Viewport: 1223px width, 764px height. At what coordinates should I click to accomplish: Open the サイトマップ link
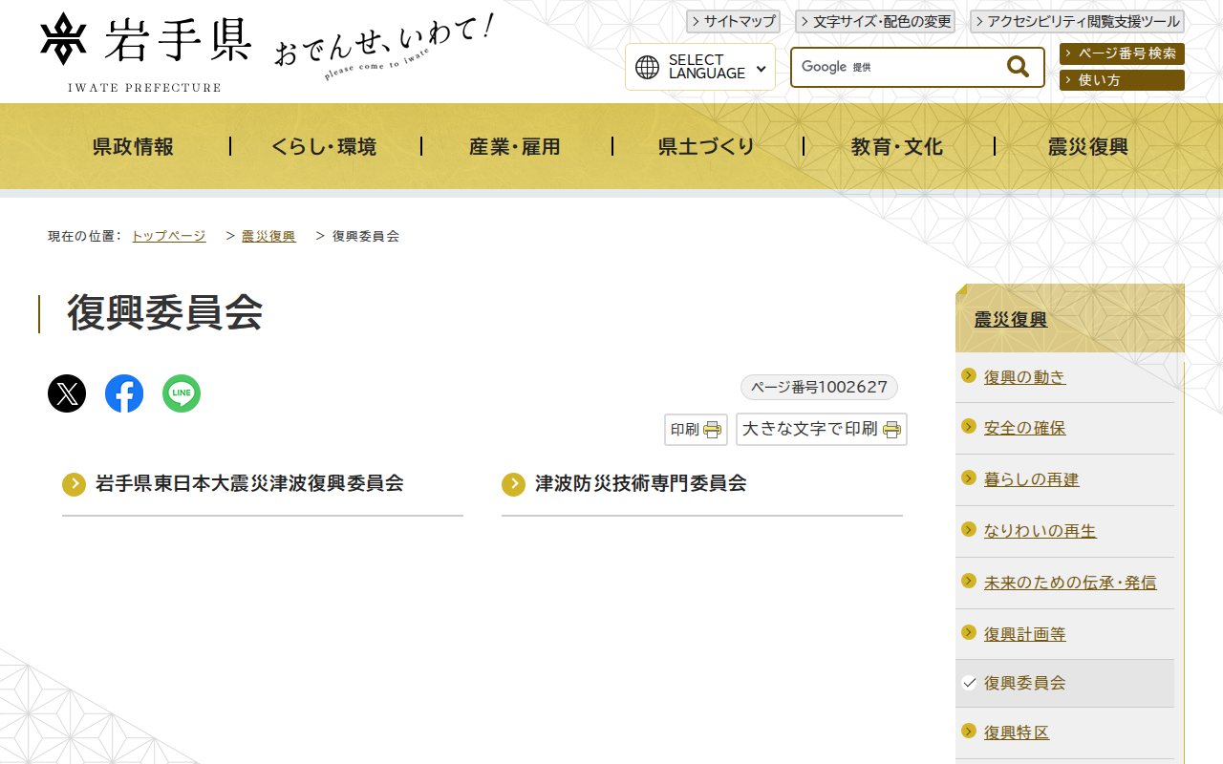733,21
